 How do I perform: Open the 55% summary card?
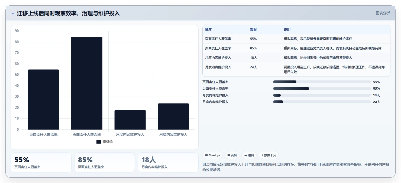41,162
